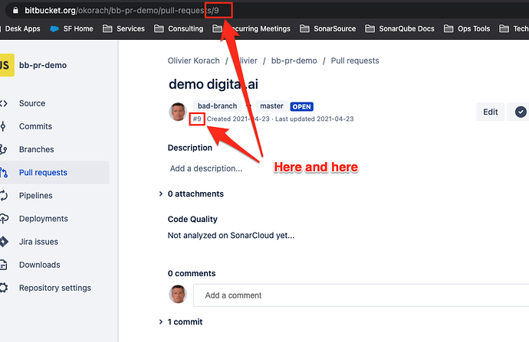Click the demo digital.ai title
This screenshot has width=529, height=342.
(x=213, y=84)
